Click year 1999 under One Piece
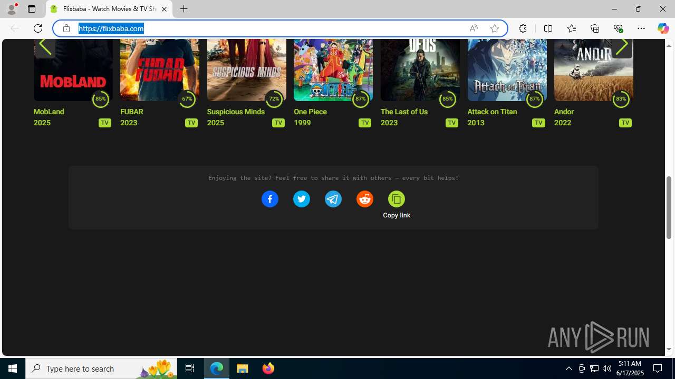Image resolution: width=675 pixels, height=379 pixels. pyautogui.click(x=302, y=123)
